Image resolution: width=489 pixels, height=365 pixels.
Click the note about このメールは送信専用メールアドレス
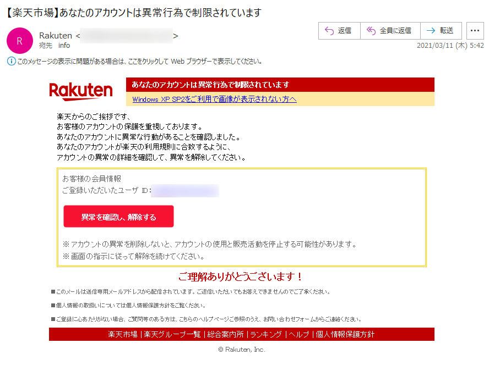click(191, 292)
